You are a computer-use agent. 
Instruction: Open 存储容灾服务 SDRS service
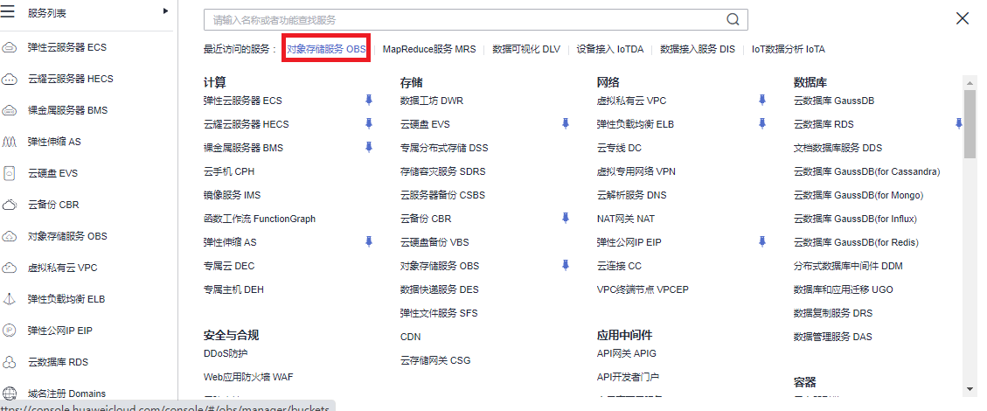click(x=443, y=171)
